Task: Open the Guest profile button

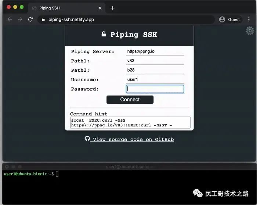Action: click(230, 19)
